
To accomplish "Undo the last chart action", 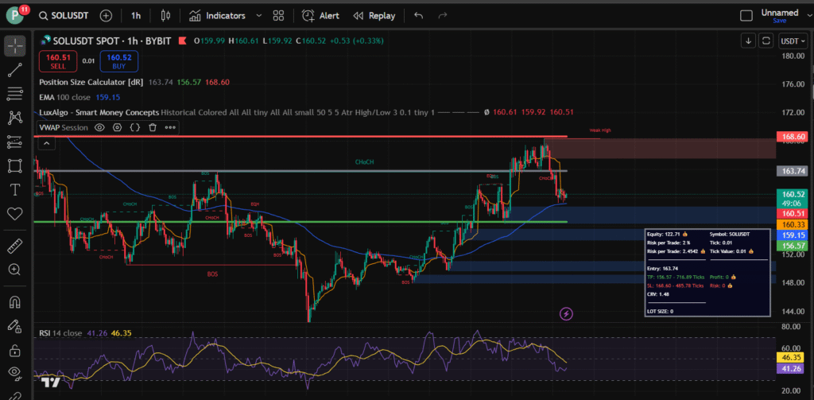I will [418, 16].
